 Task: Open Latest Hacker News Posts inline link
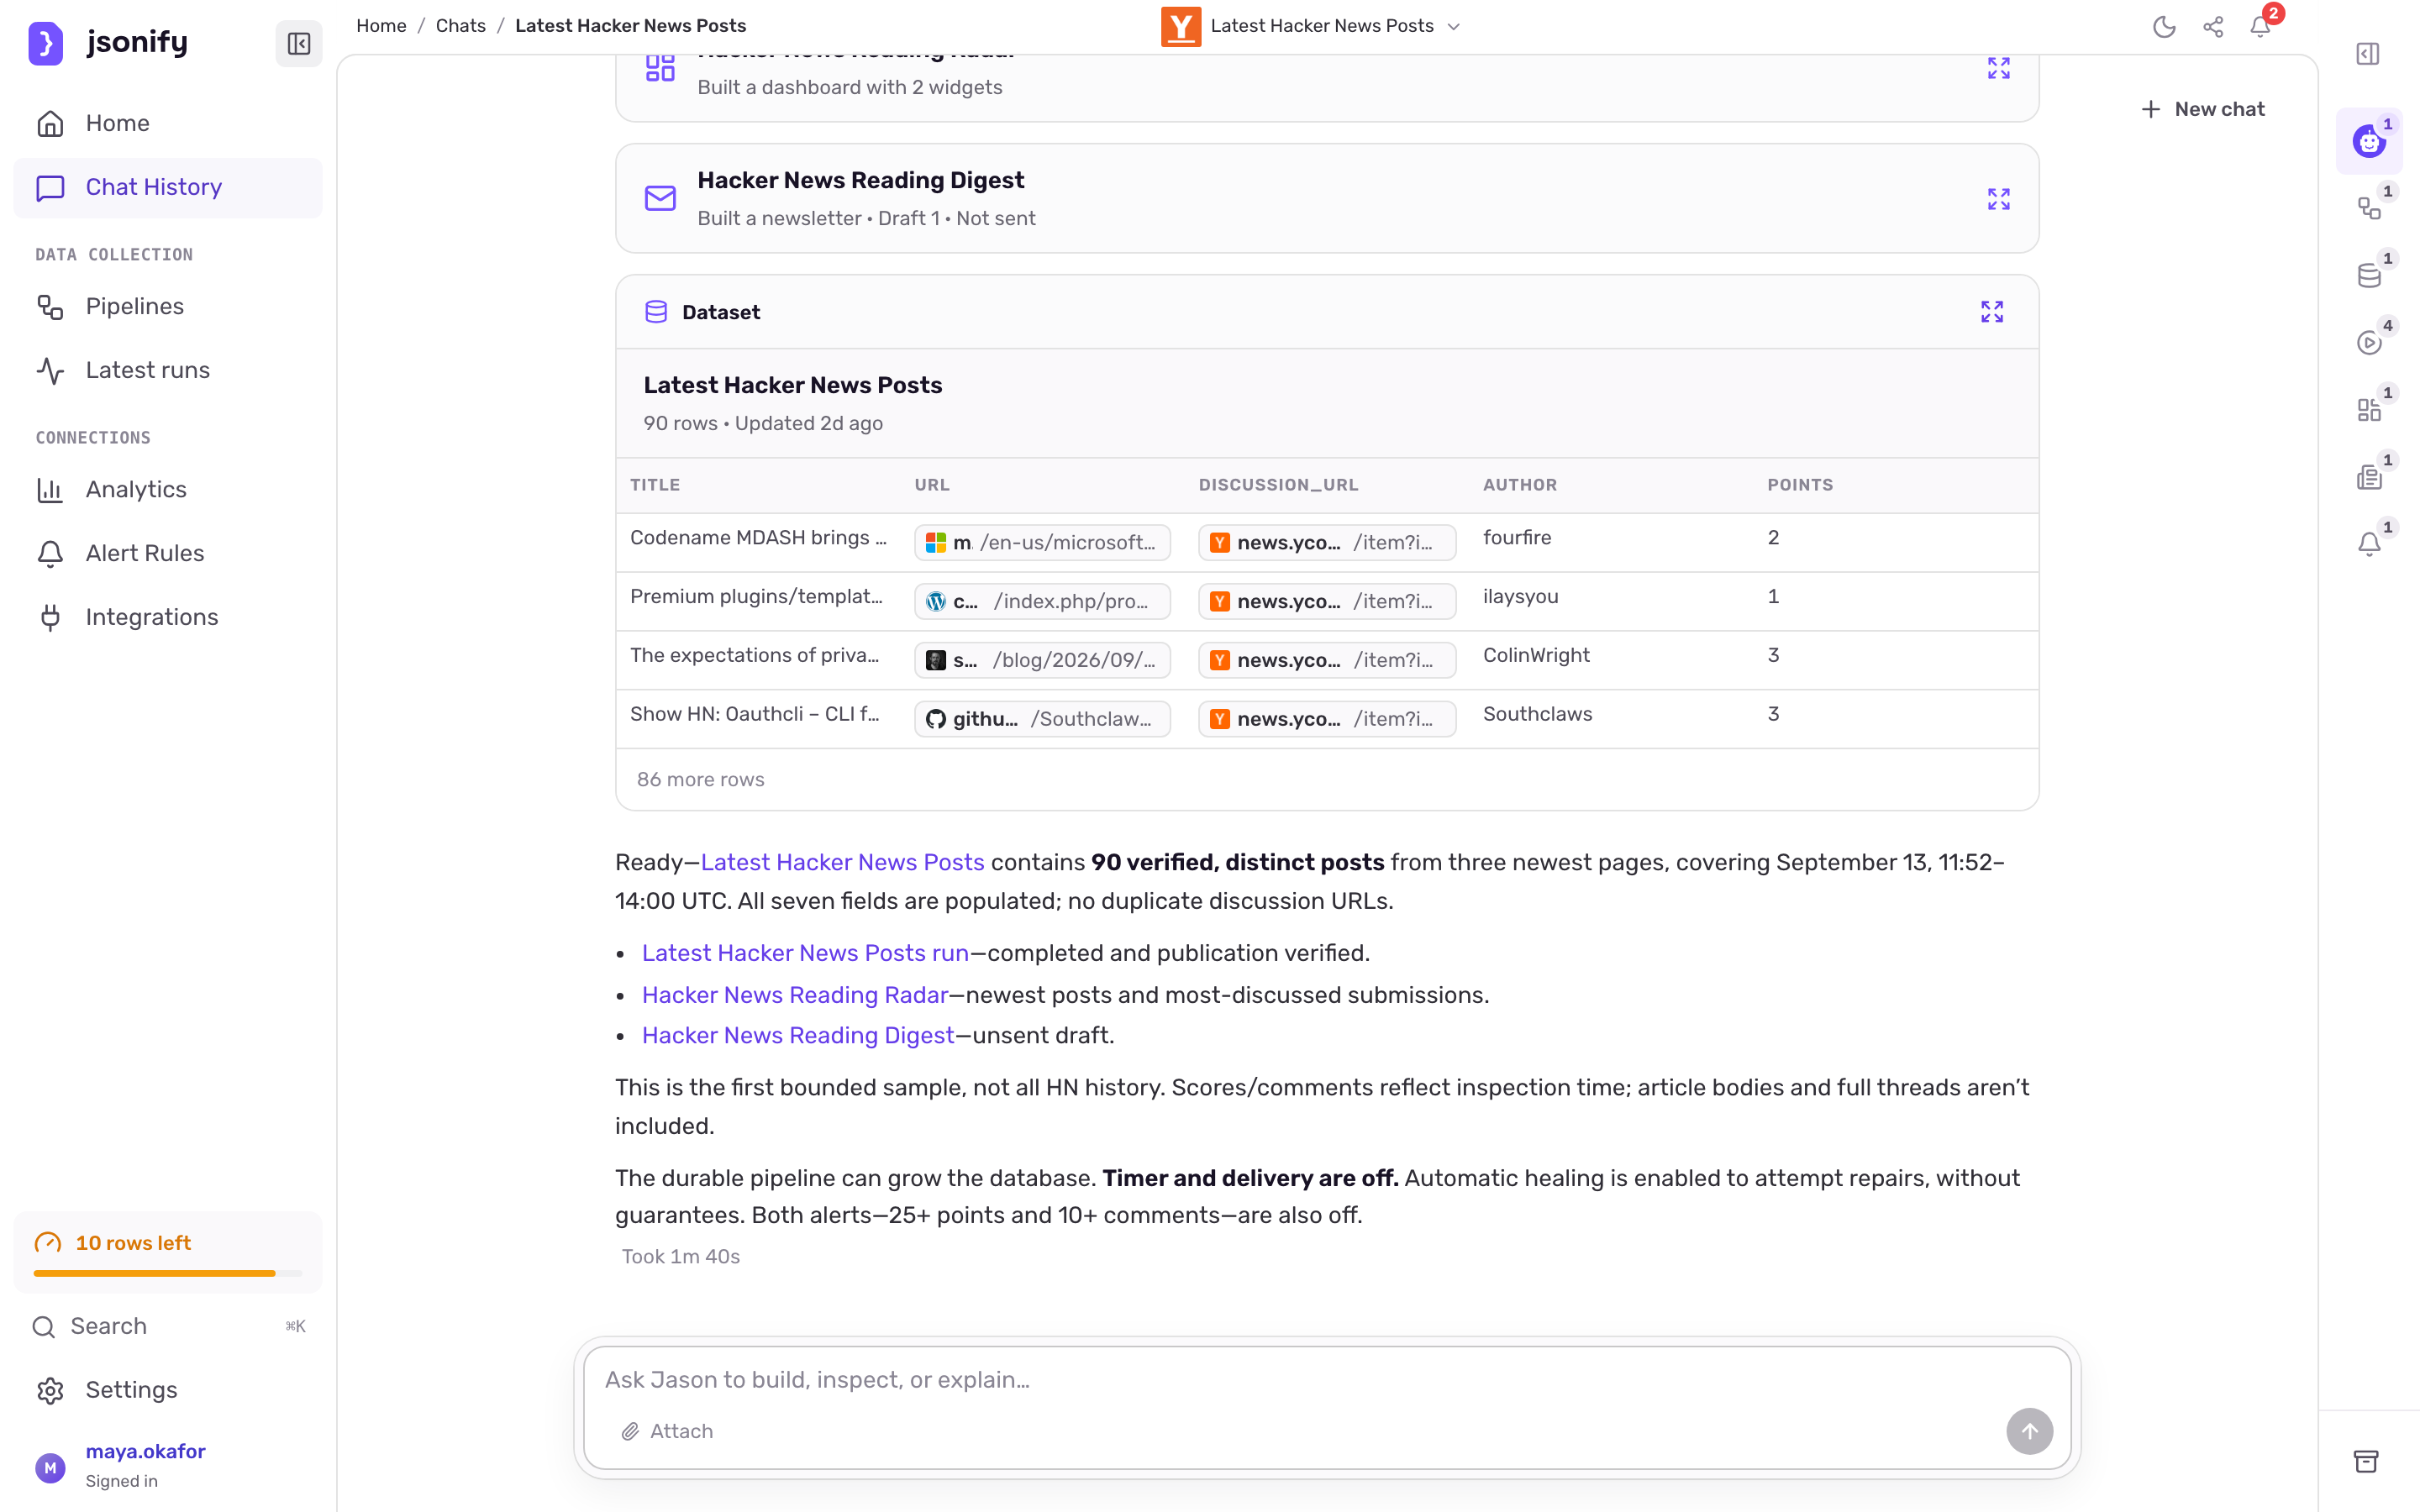842,862
